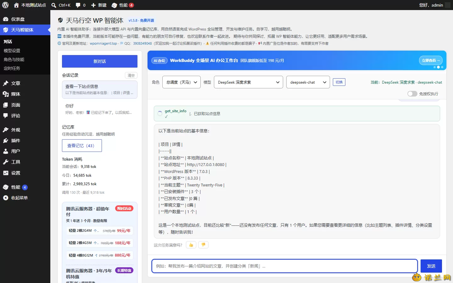Click the 发送 send button

point(431,266)
